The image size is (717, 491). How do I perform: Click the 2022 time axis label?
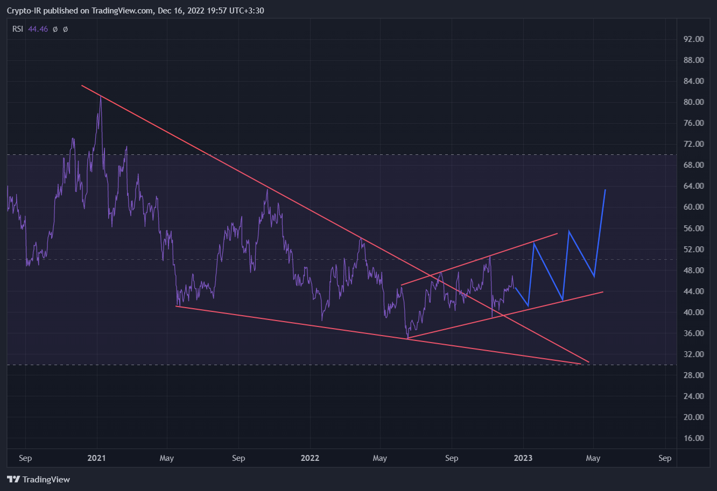coord(310,458)
